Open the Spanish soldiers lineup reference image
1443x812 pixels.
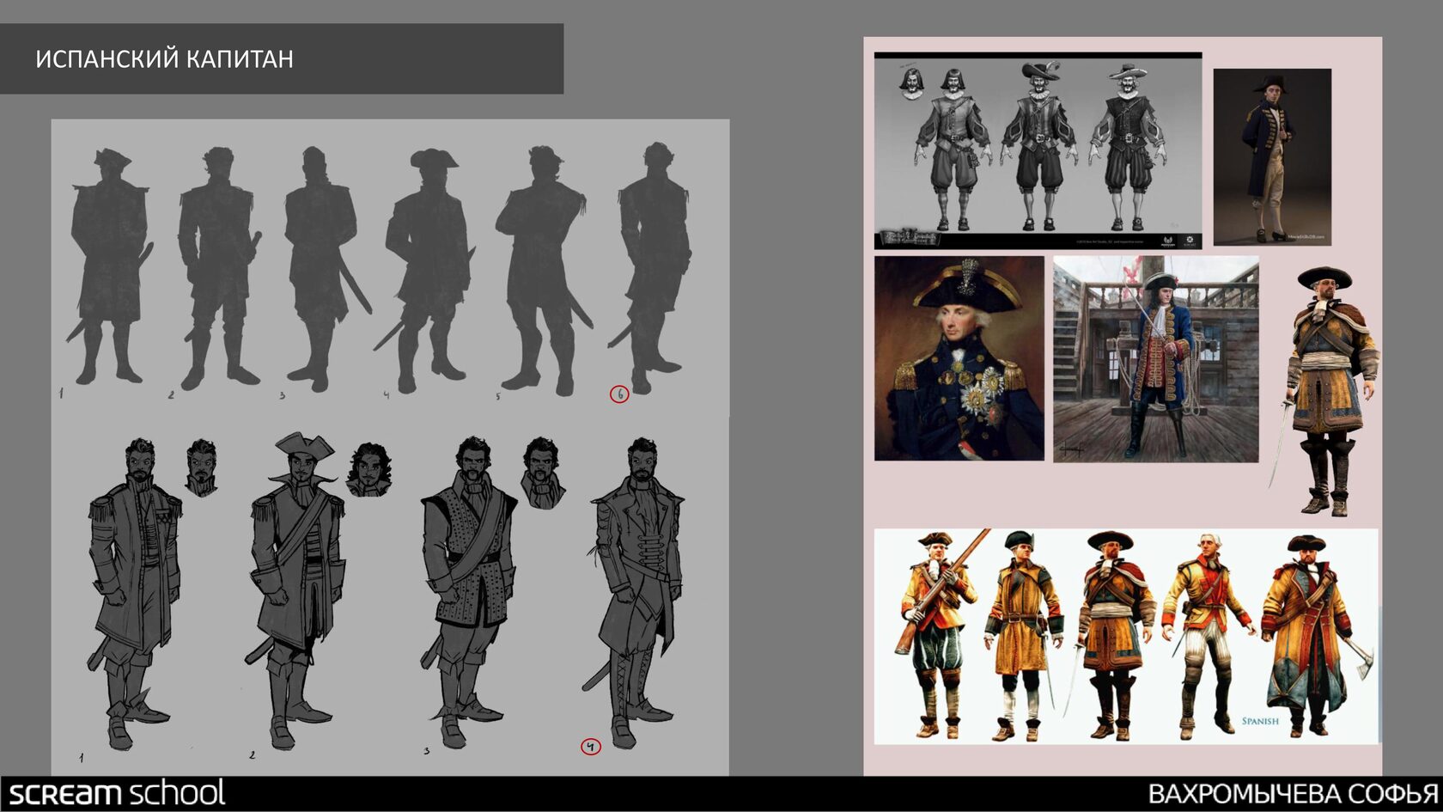pos(1126,636)
